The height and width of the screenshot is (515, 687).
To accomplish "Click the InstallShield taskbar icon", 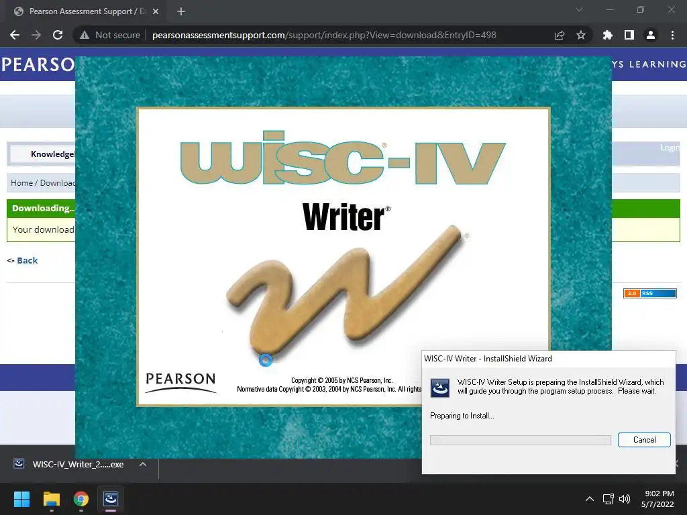I will coord(111,499).
